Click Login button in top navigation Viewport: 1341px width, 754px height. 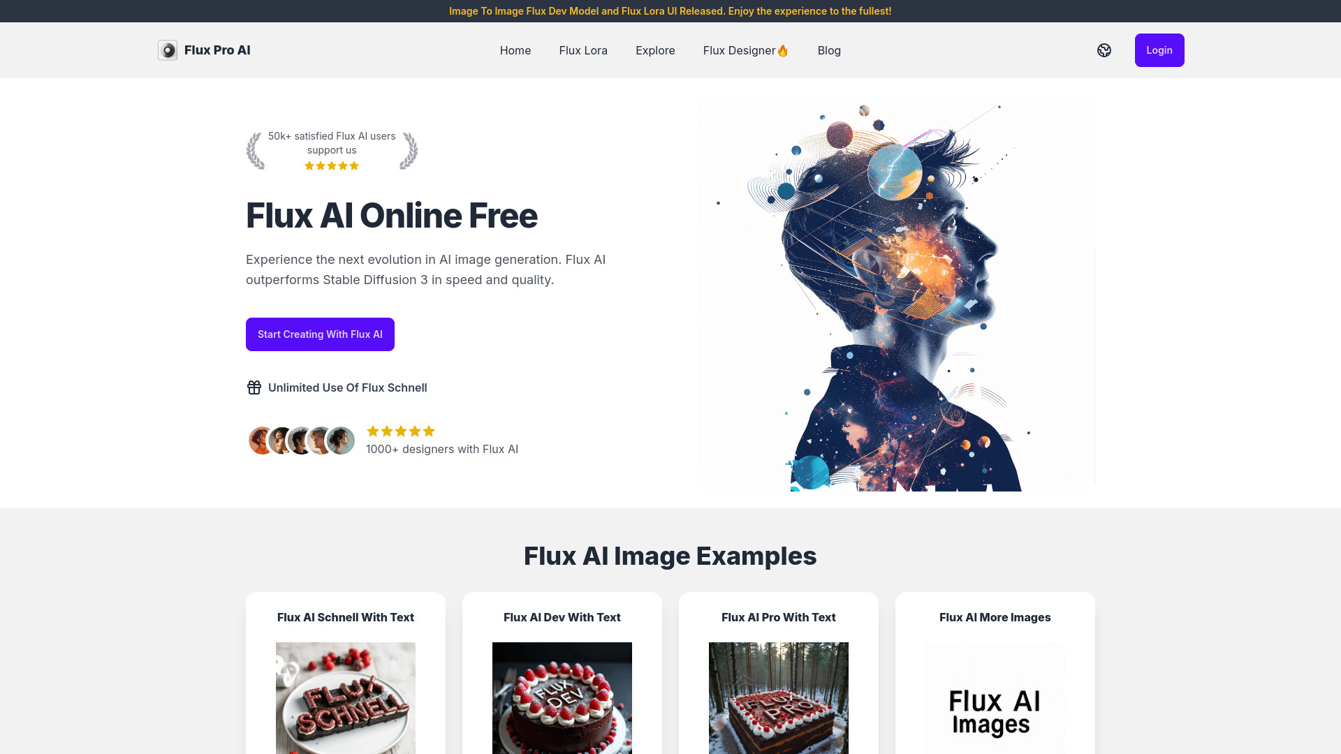click(x=1159, y=50)
